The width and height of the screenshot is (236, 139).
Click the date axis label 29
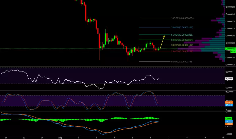click(x=6, y=138)
